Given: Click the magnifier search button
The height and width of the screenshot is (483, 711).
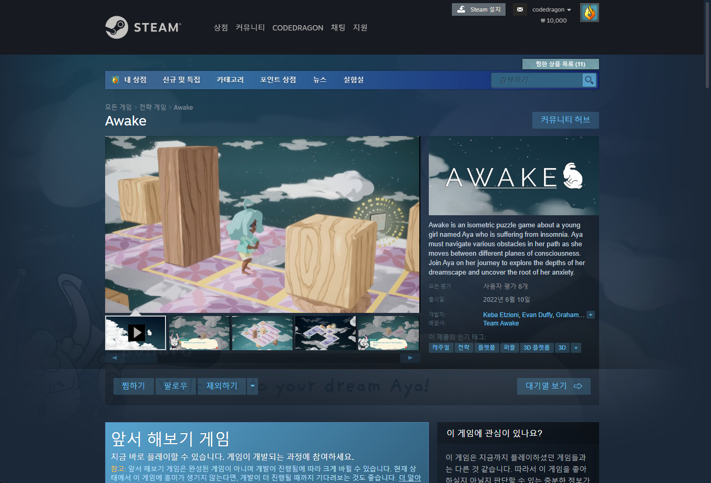Looking at the screenshot, I should point(589,80).
